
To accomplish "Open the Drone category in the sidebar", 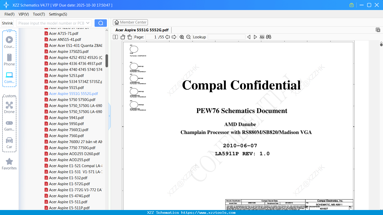I will click(9, 107).
